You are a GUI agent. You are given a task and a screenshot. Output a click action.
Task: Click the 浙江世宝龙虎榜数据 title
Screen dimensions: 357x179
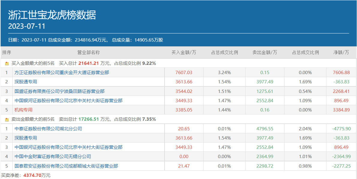(52, 15)
